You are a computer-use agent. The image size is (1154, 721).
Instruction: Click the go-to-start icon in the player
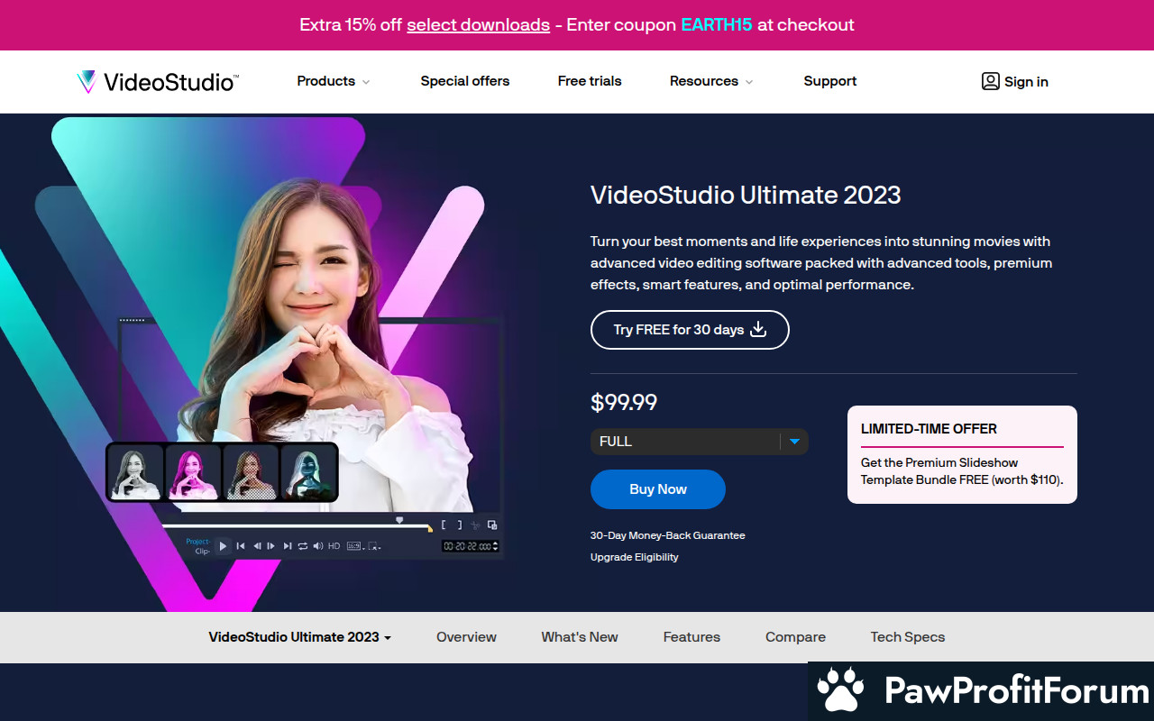[241, 546]
